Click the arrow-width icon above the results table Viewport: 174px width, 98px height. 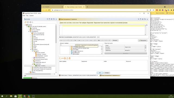[63, 58]
